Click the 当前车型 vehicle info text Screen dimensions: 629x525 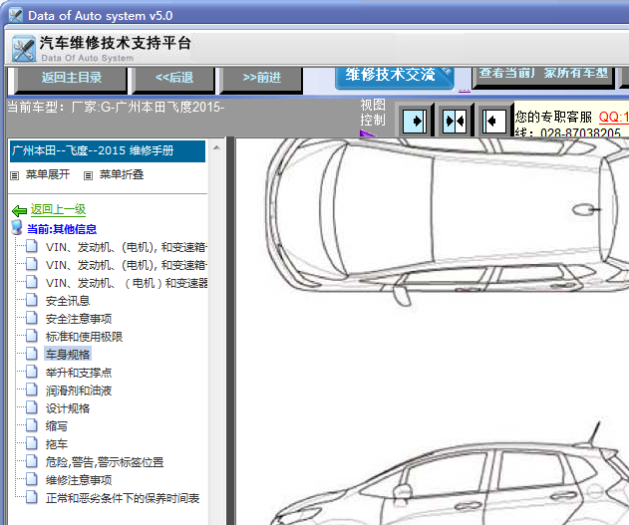point(116,107)
